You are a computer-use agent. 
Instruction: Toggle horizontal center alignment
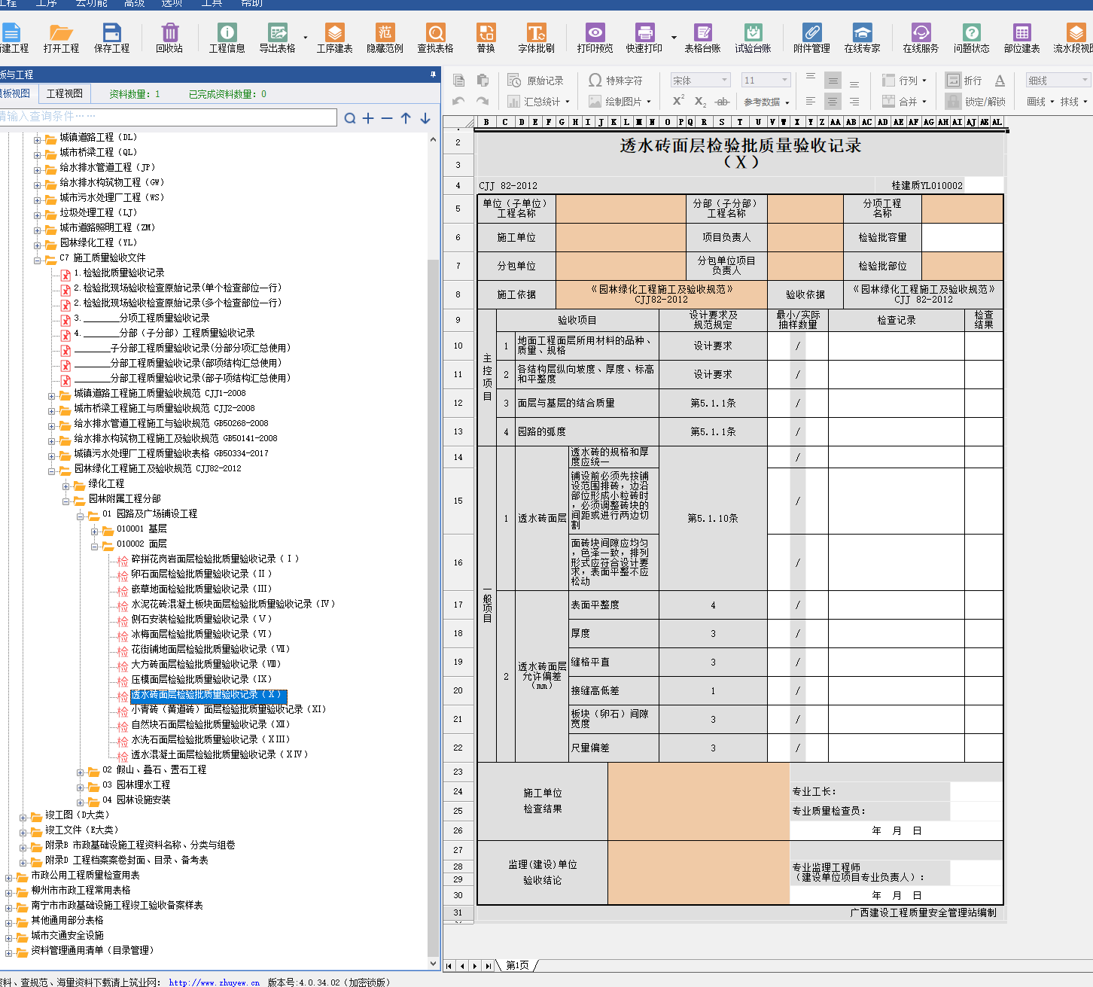click(x=833, y=101)
